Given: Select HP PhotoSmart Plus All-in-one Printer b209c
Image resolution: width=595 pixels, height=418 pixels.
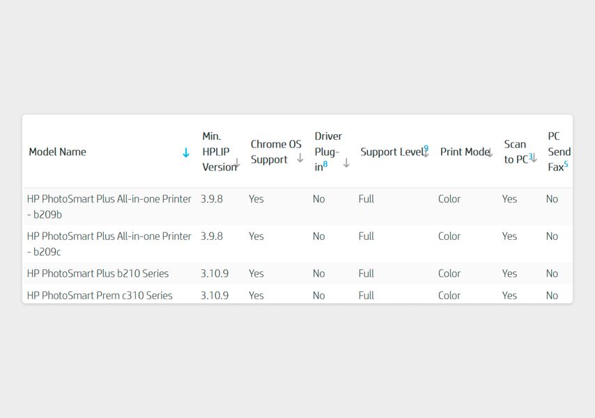Looking at the screenshot, I should (109, 243).
